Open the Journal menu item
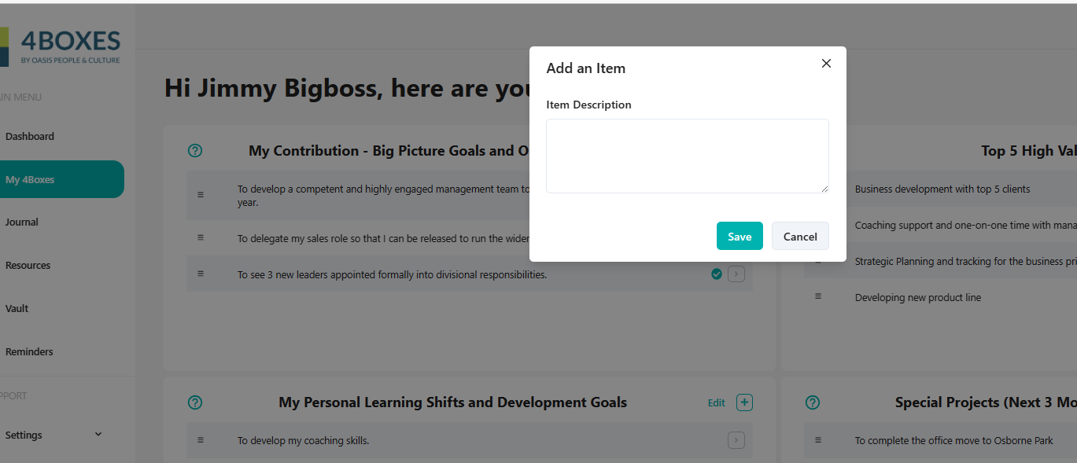 coord(22,222)
